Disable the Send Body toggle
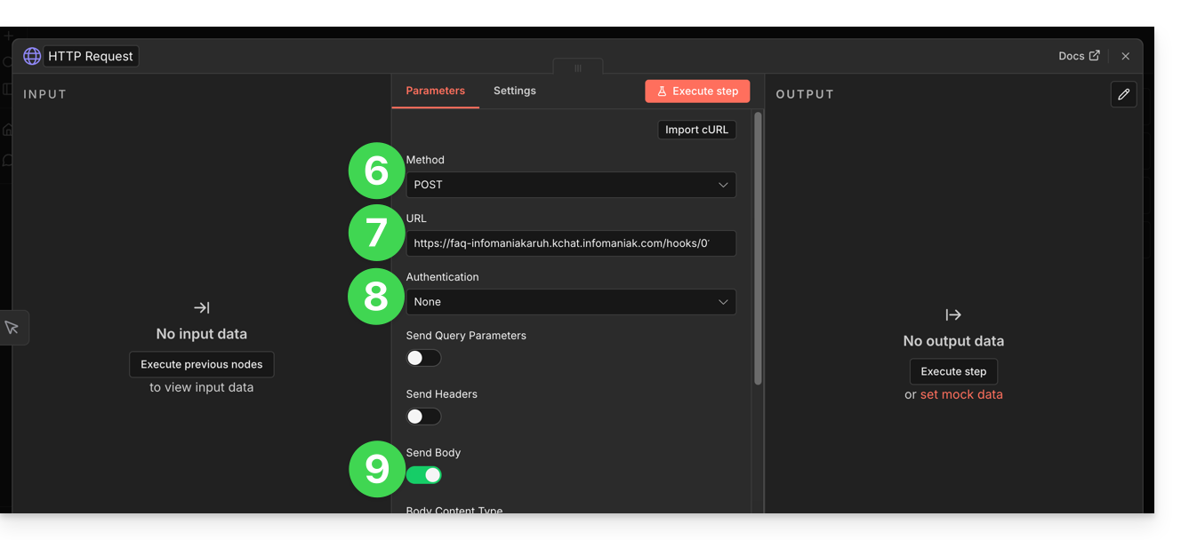The width and height of the screenshot is (1181, 540). click(x=423, y=475)
